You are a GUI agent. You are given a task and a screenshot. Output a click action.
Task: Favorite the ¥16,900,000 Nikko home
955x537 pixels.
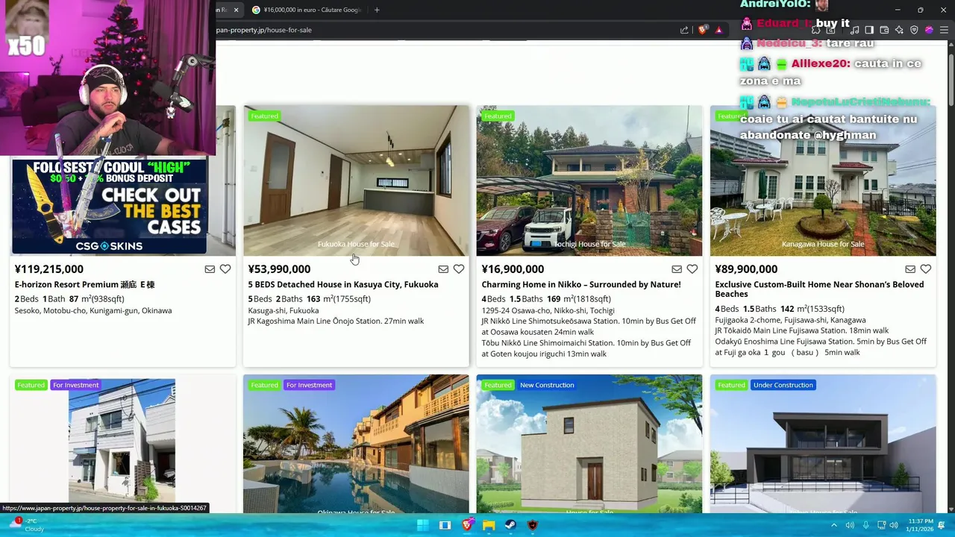(692, 269)
